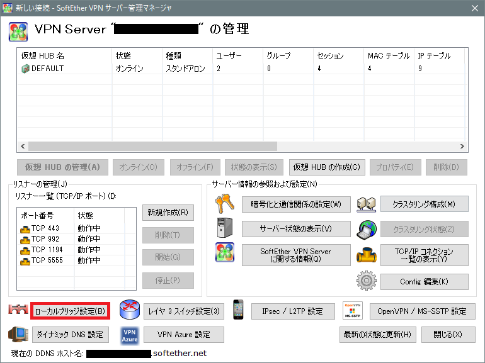Click the computer monitor icon for dynamic DNS
The width and height of the screenshot is (485, 363).
[x=18, y=334]
